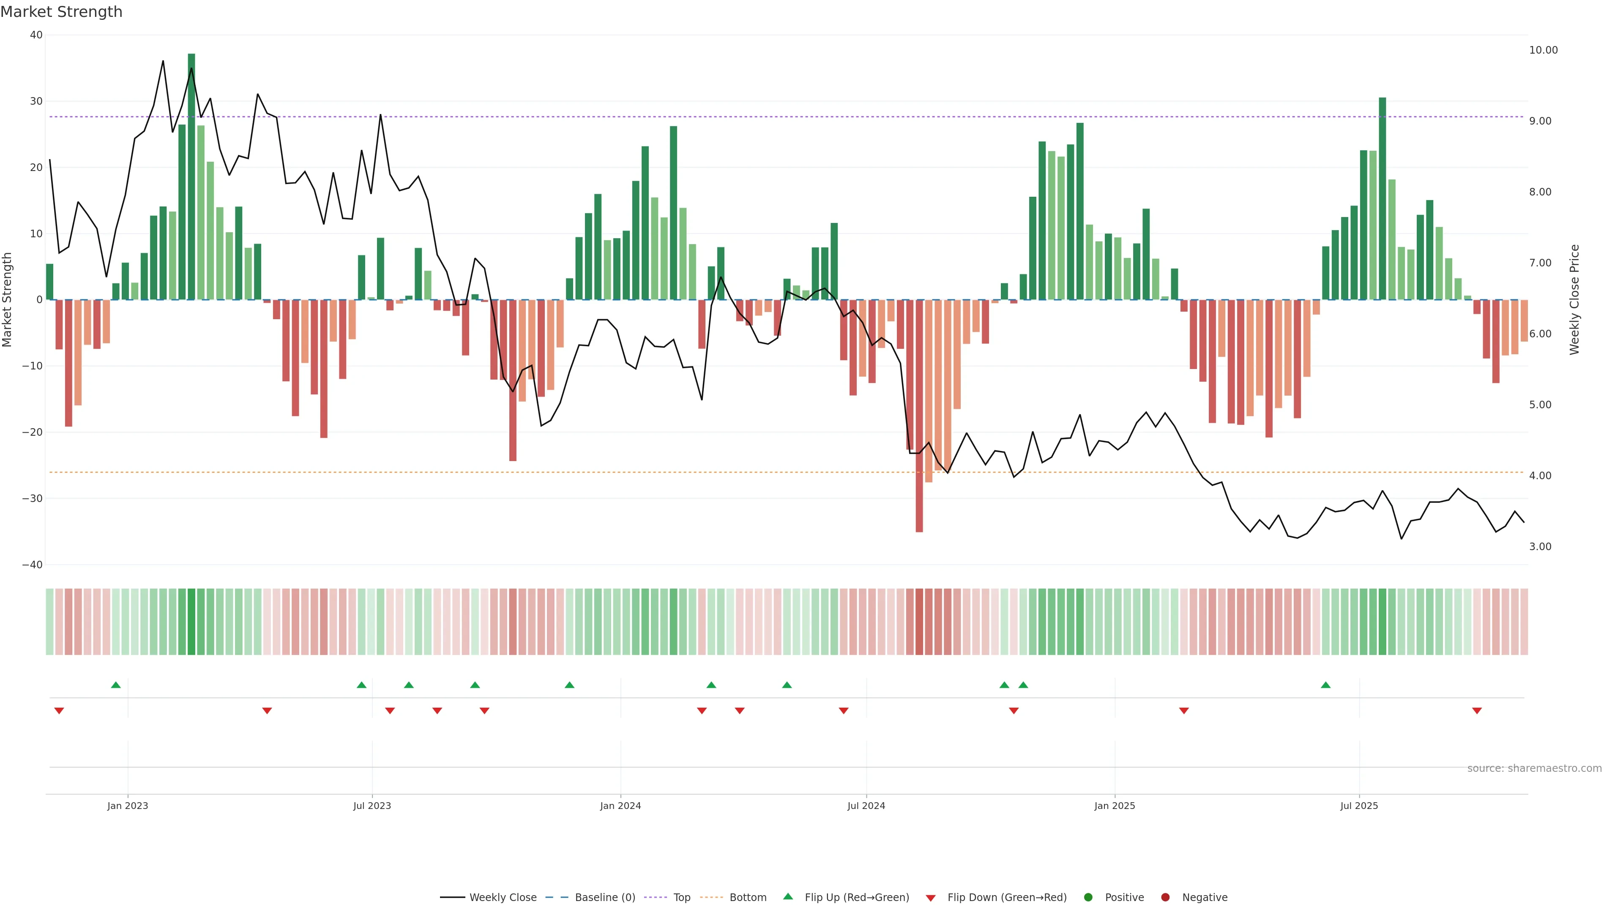The width and height of the screenshot is (1623, 912).
Task: Click the Weekly Close Price axis title
Action: tap(1574, 300)
